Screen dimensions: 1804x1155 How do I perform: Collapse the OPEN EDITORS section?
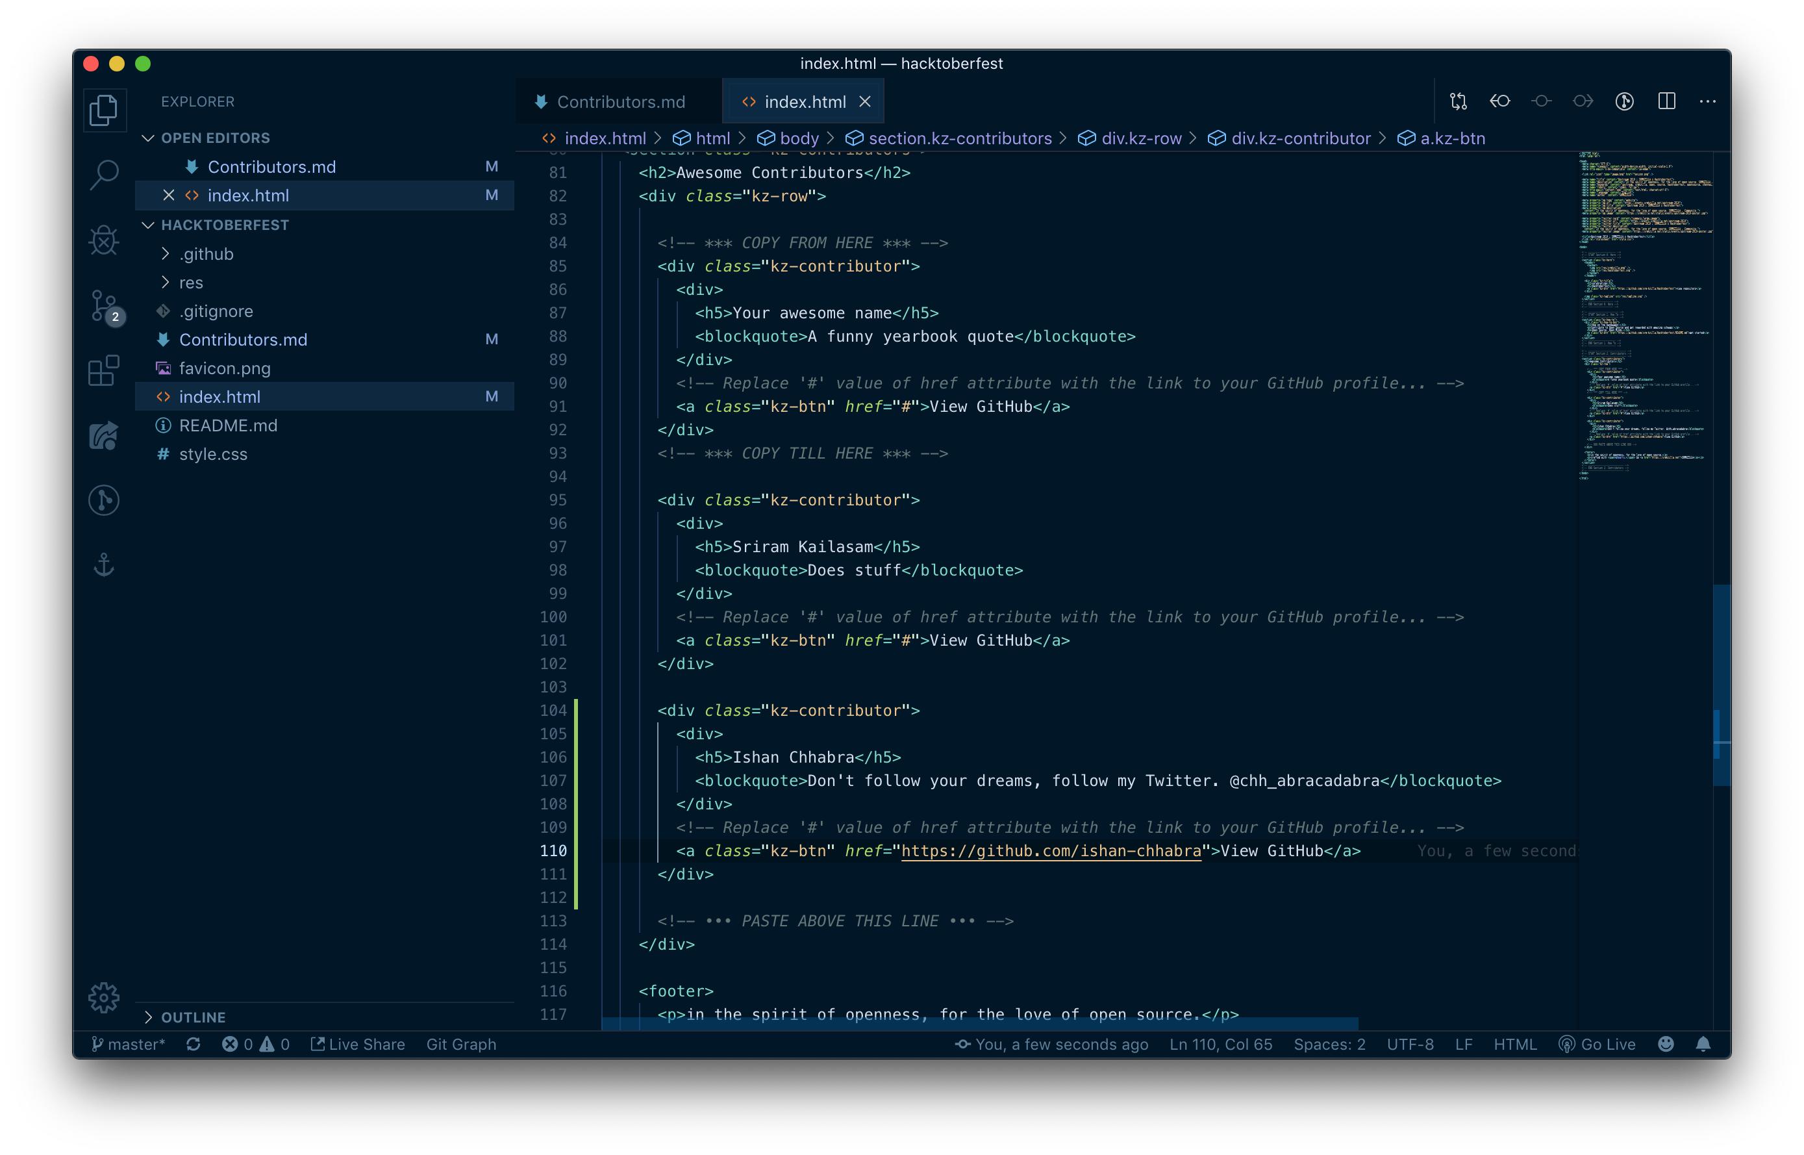tap(149, 138)
